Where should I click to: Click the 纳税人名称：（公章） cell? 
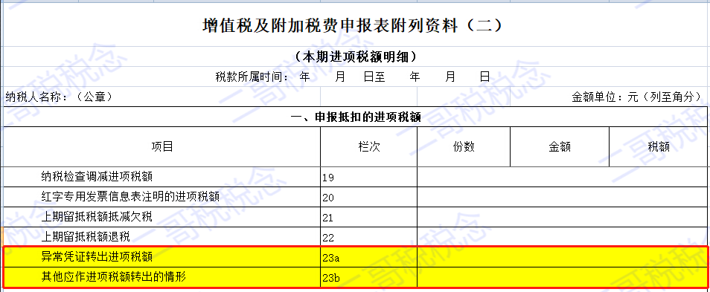[161, 97]
